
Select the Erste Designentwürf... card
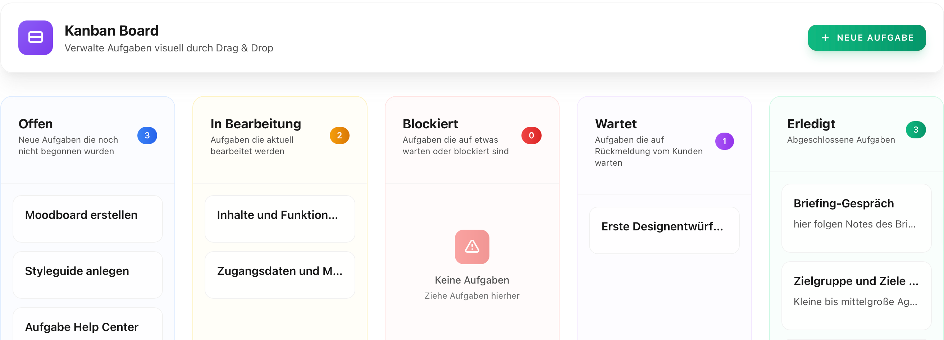[x=664, y=230]
